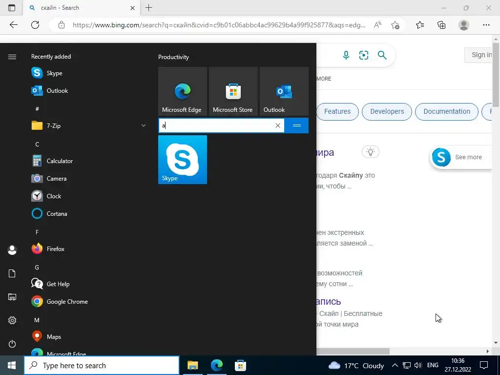Open the user account icon in Start

(x=12, y=250)
